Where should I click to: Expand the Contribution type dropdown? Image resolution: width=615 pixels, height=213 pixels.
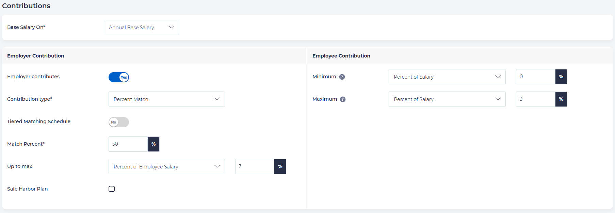click(x=166, y=99)
